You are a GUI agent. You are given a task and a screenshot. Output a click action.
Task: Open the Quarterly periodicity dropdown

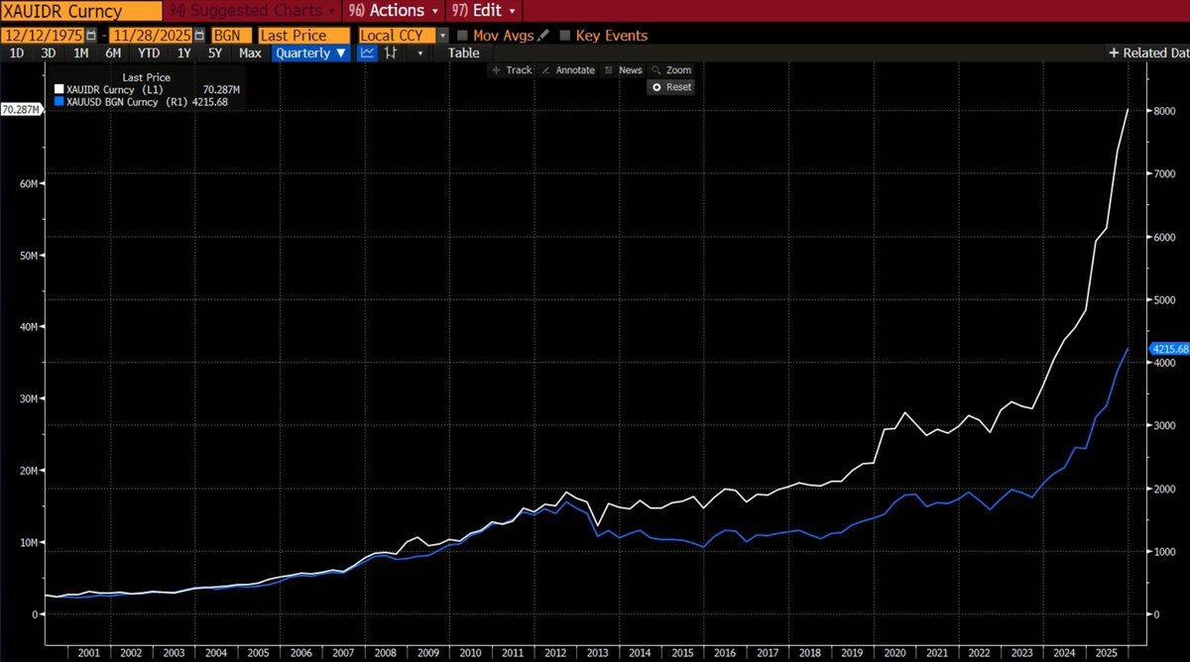coord(310,53)
